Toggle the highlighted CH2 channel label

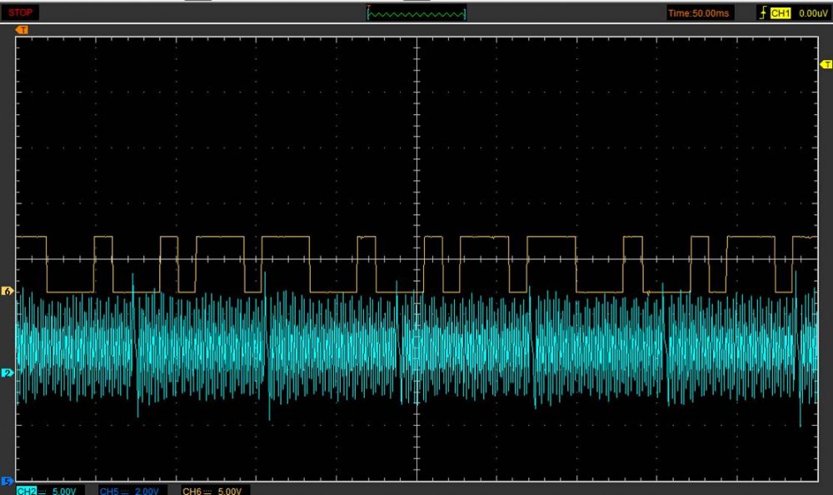point(26,491)
